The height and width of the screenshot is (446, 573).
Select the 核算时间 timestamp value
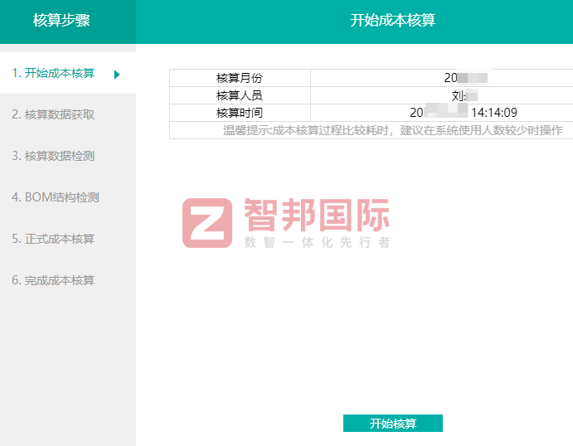464,113
